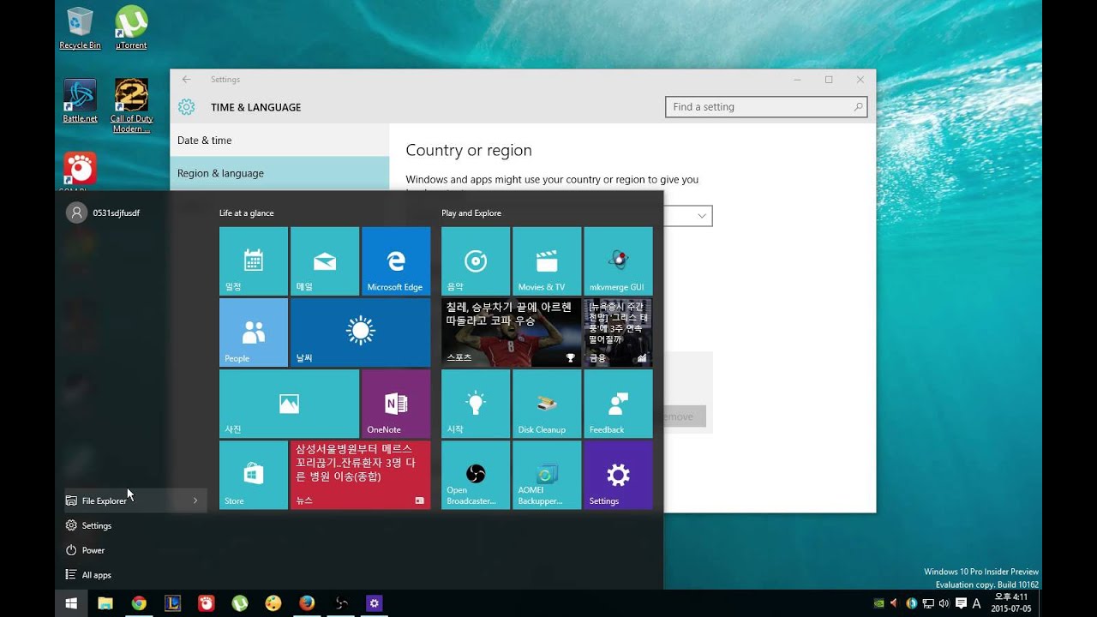
Task: Launch the Microsoft Edge tile
Action: [396, 261]
